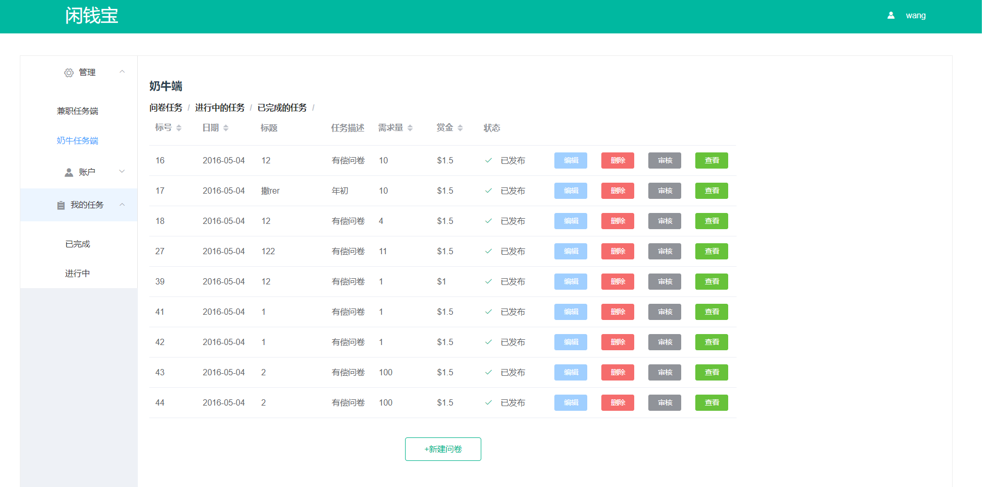Click 审核 for task number 41

coord(664,312)
